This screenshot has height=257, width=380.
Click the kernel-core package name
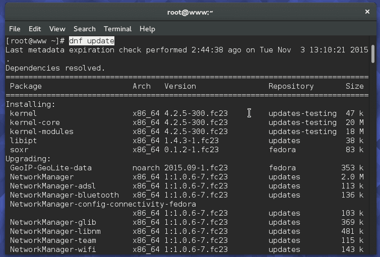click(35, 122)
